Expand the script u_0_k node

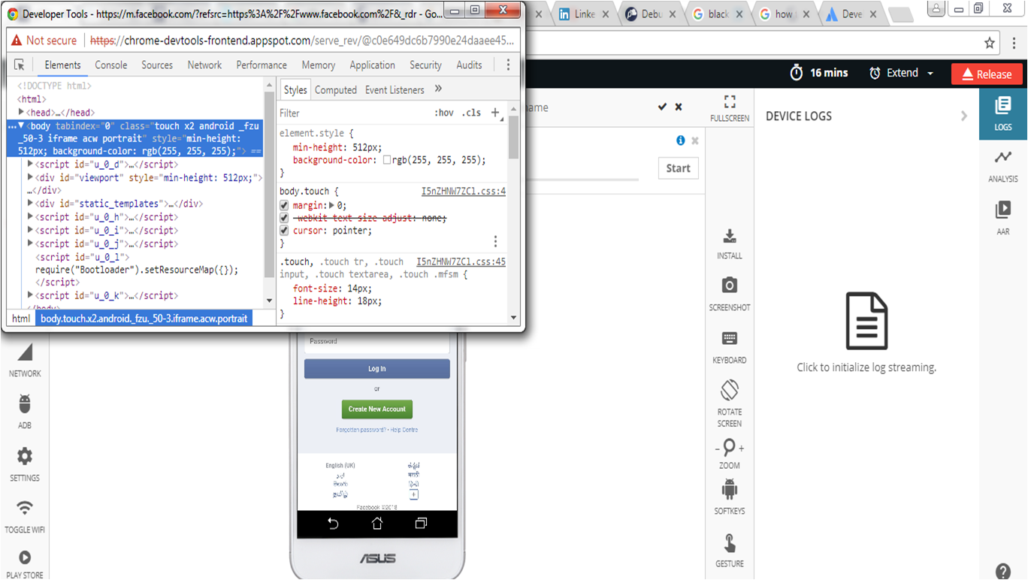click(x=30, y=295)
